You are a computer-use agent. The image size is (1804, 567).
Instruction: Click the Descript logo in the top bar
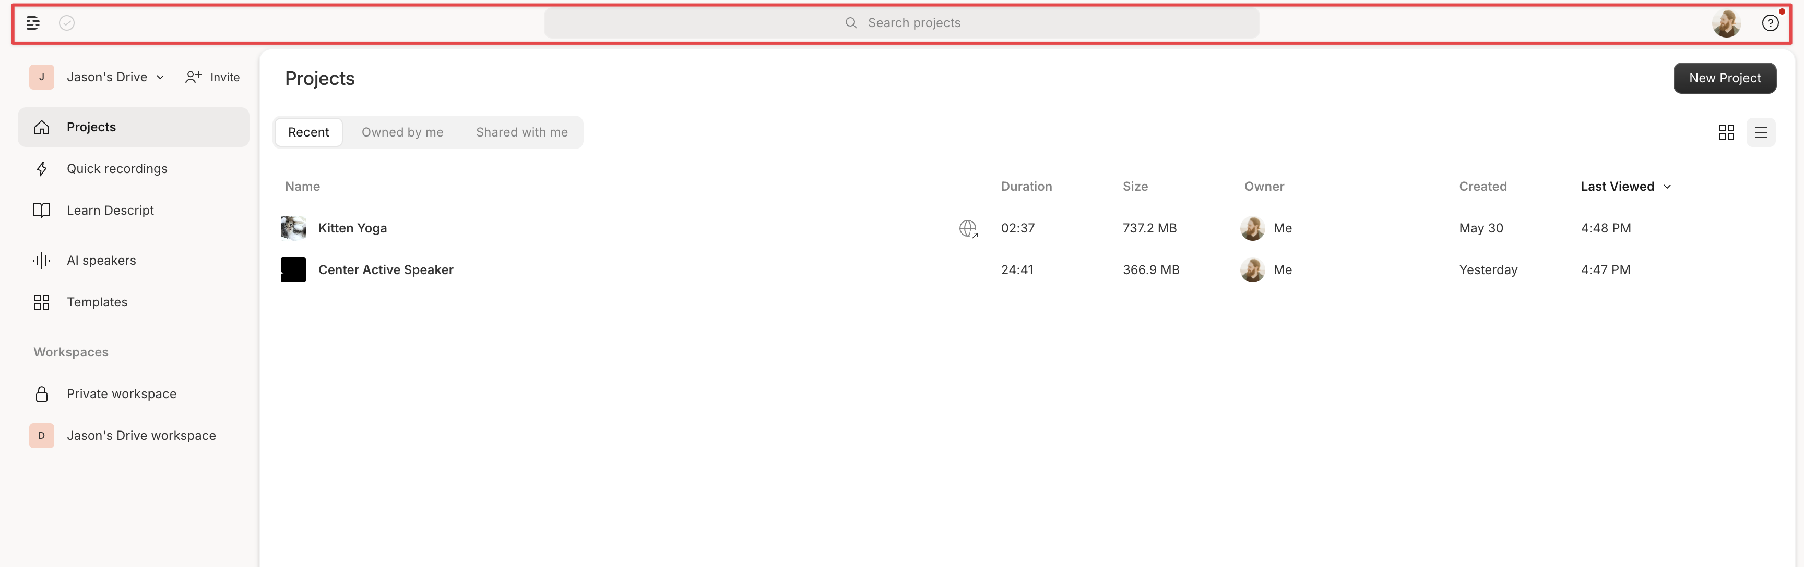33,22
